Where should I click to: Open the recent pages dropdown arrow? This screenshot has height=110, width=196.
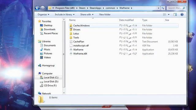tap(46, 8)
